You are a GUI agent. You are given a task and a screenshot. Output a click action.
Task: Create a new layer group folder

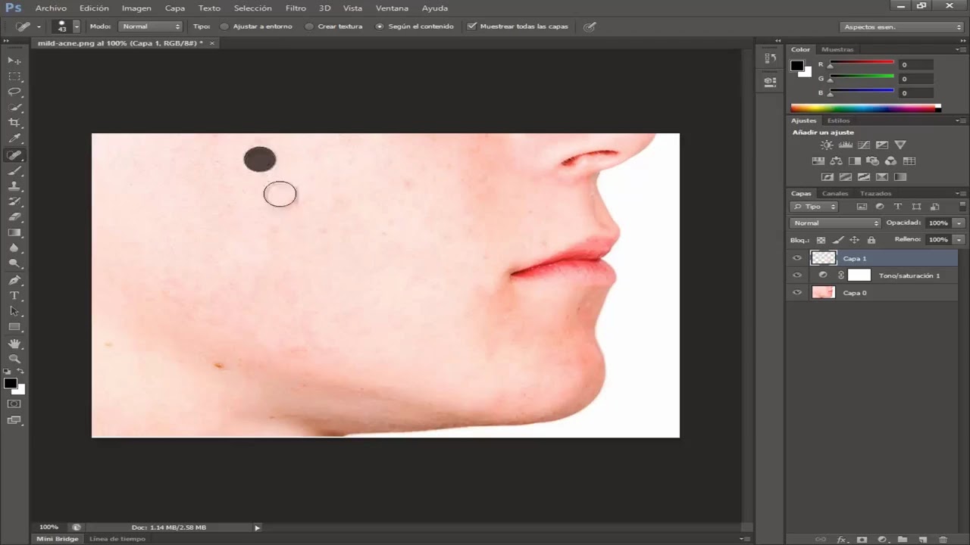pos(903,540)
